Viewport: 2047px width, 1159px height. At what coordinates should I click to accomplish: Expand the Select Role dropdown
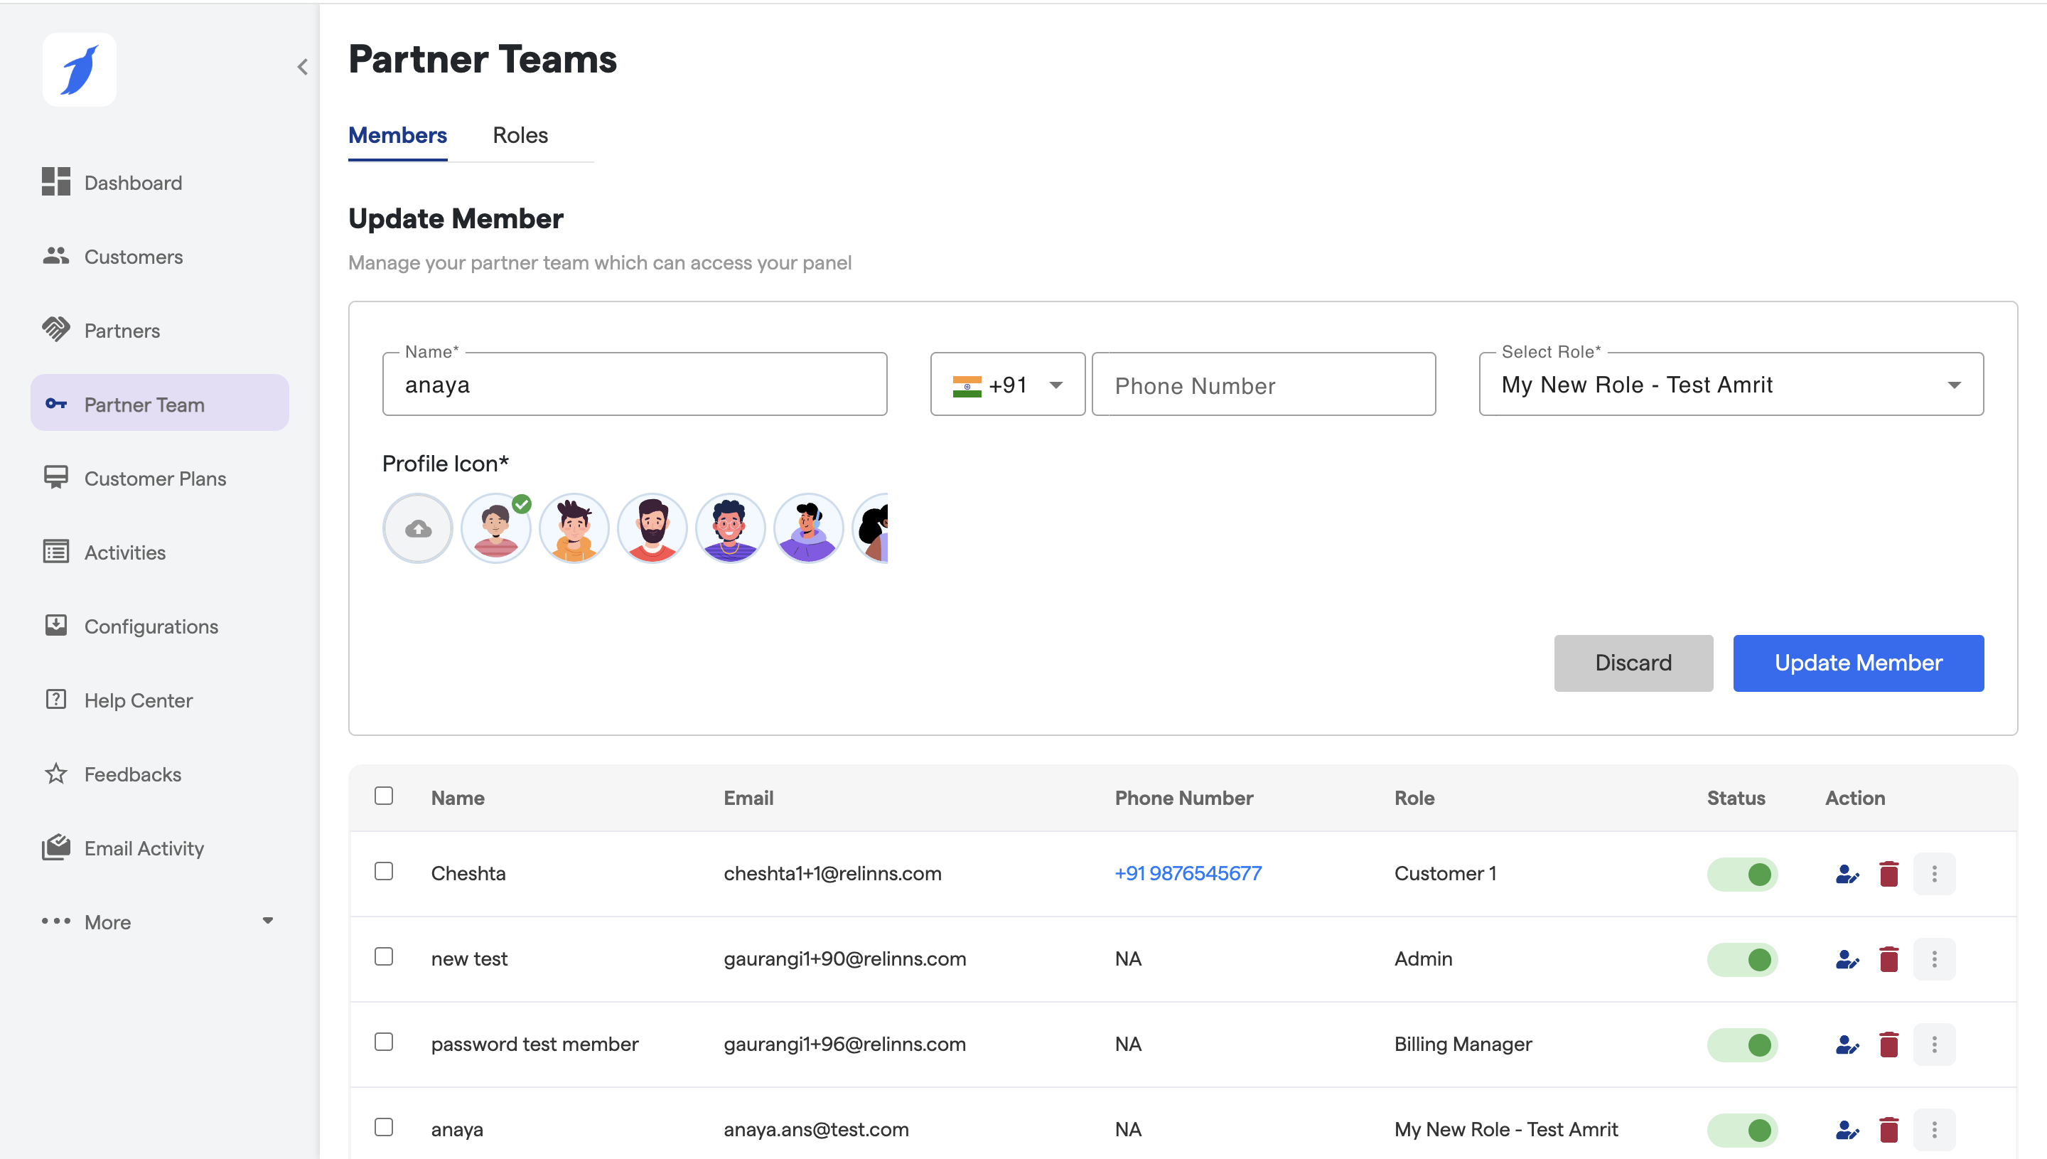pos(1731,385)
